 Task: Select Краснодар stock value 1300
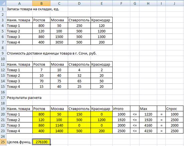[102, 37]
